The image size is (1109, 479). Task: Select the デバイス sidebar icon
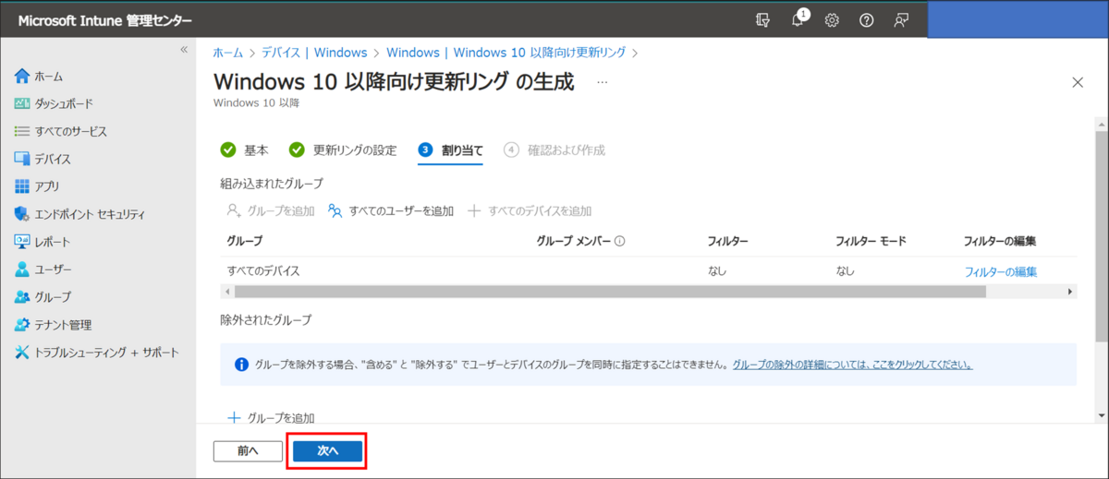click(23, 159)
